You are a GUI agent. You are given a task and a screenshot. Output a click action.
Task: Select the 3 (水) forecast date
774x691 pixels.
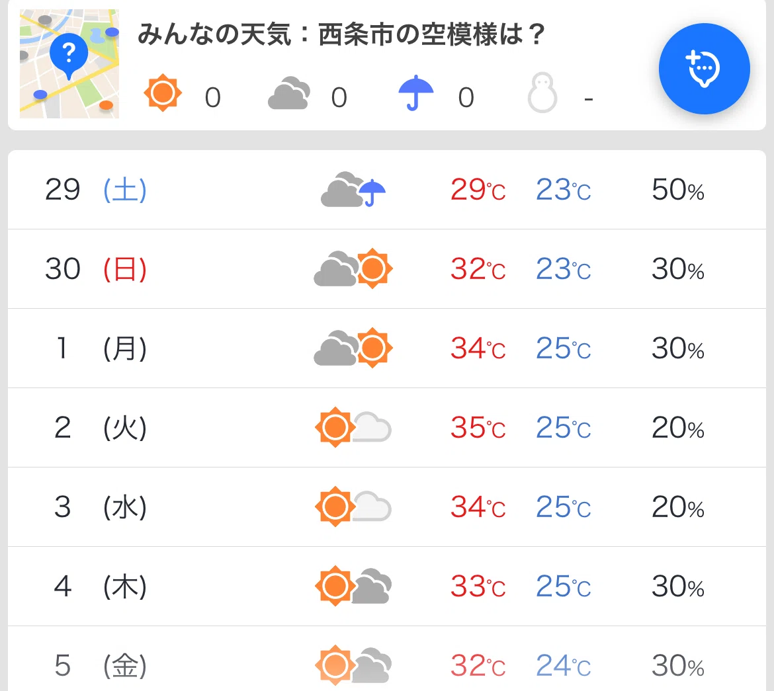(100, 507)
